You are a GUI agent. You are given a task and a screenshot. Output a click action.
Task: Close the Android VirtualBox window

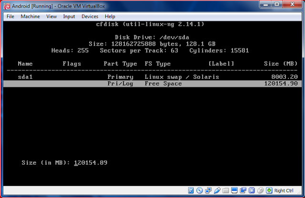292,4
